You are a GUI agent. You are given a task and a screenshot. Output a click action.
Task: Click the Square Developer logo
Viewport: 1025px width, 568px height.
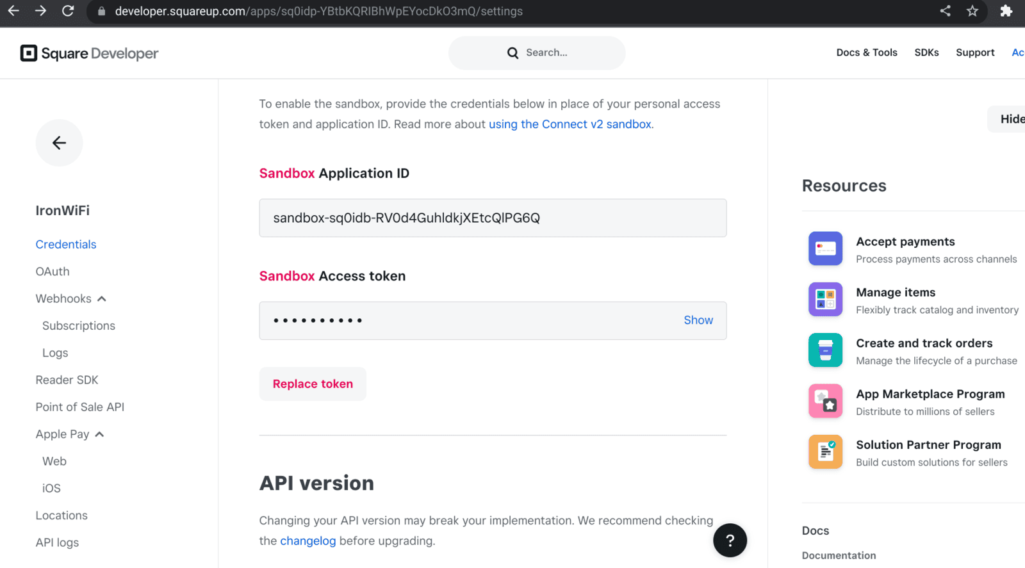89,53
